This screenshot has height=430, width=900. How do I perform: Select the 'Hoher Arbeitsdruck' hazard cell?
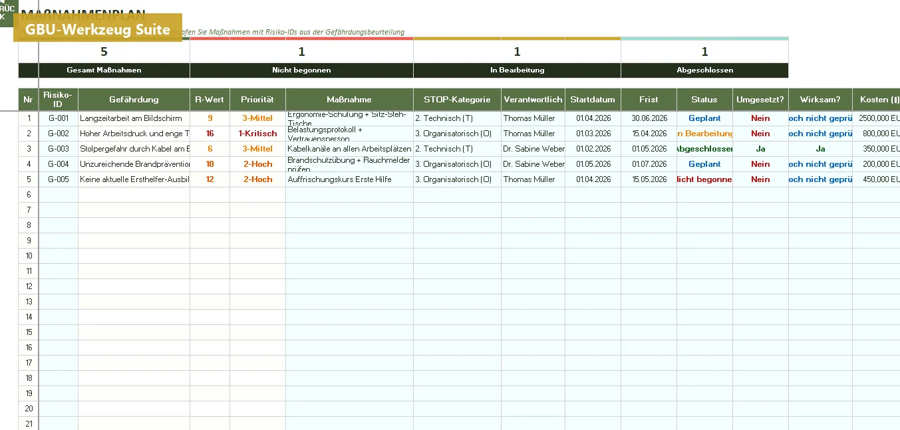[134, 134]
